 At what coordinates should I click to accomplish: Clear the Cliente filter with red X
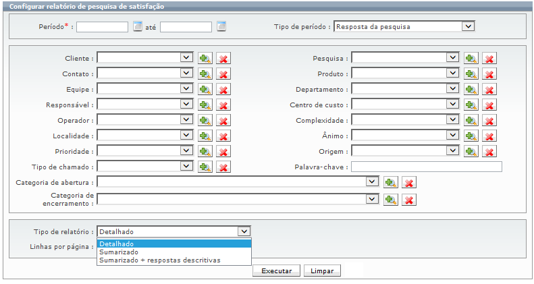pyautogui.click(x=223, y=58)
